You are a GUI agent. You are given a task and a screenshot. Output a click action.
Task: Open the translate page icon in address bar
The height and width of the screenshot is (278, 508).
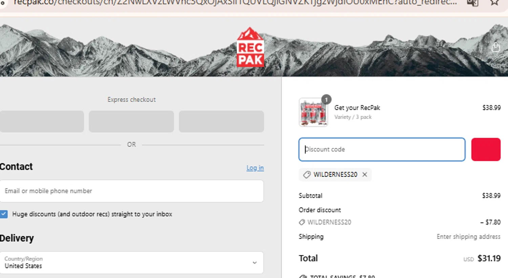(472, 3)
